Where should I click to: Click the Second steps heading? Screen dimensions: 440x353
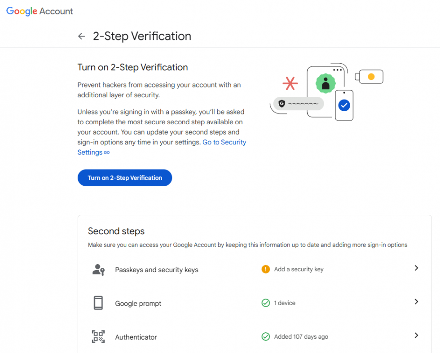(x=116, y=231)
